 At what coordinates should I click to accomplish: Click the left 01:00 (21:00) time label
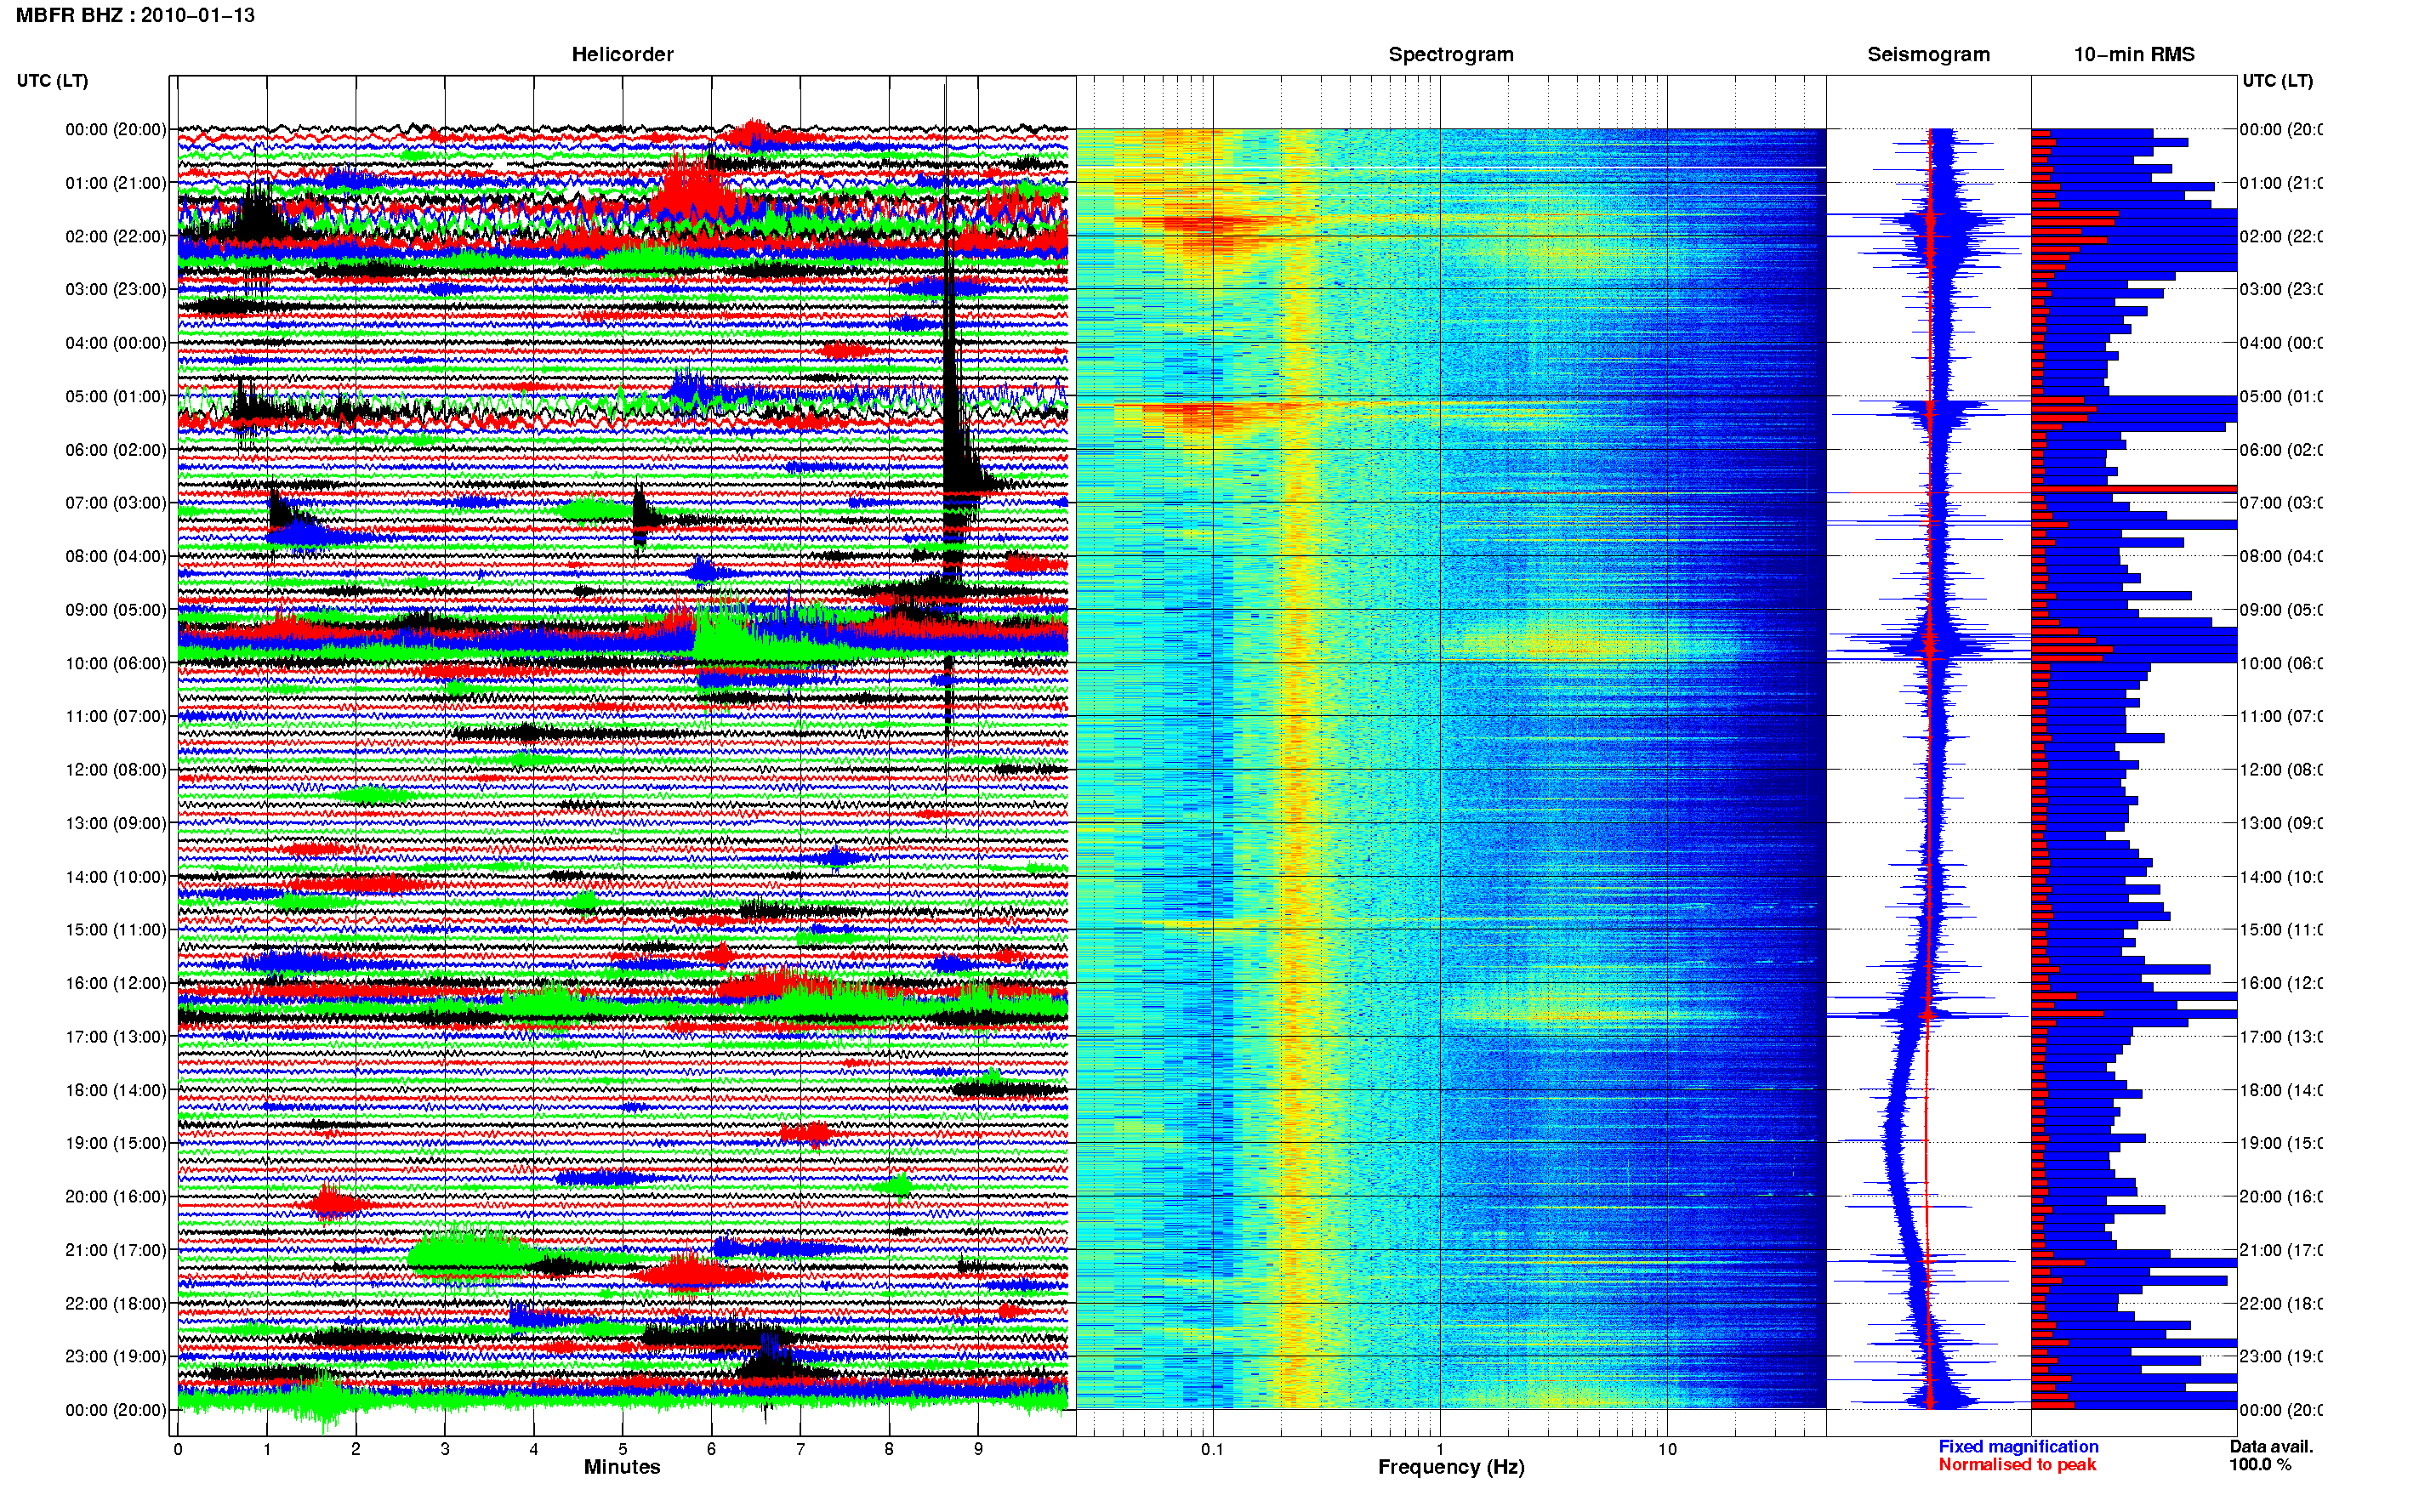click(116, 183)
